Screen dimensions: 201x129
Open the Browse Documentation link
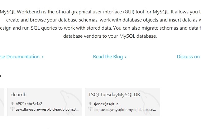click(22, 57)
